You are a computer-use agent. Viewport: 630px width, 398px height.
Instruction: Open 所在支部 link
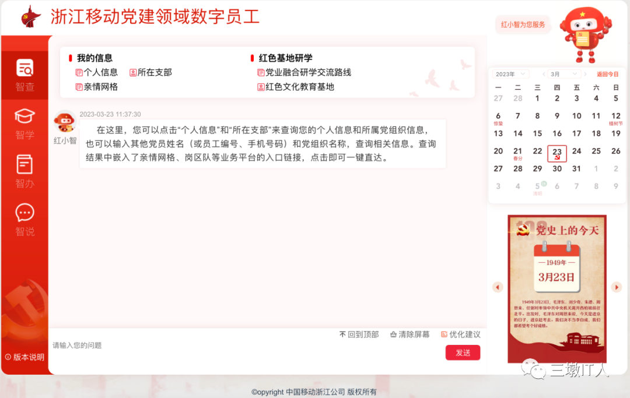pyautogui.click(x=155, y=72)
